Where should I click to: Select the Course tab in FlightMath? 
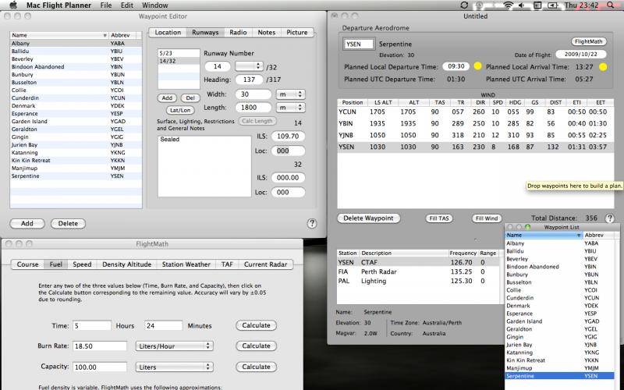point(27,264)
